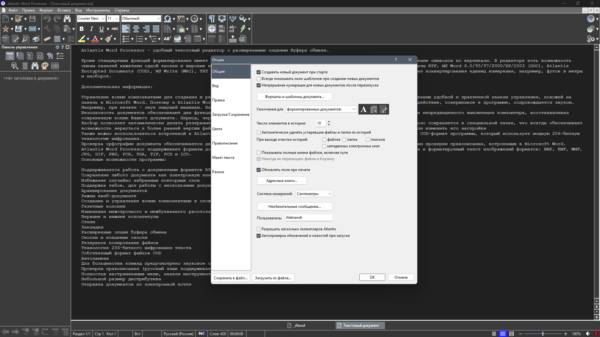Run spell check ABC checkmark icon

tap(232, 19)
